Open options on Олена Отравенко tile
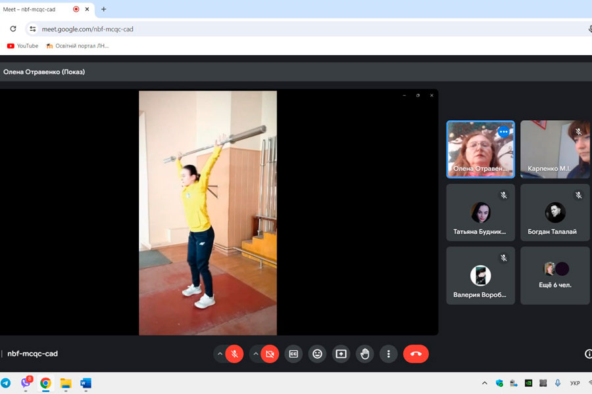Viewport: 592px width, 394px height. [503, 132]
